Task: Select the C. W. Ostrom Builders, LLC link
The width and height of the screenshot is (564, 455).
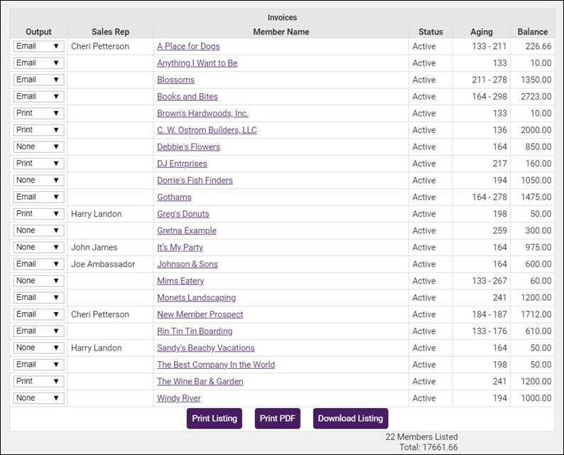Action: (x=207, y=130)
